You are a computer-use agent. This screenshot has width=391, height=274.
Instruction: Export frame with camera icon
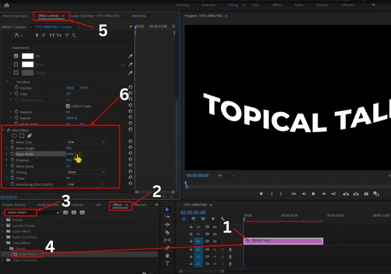[x=366, y=194]
